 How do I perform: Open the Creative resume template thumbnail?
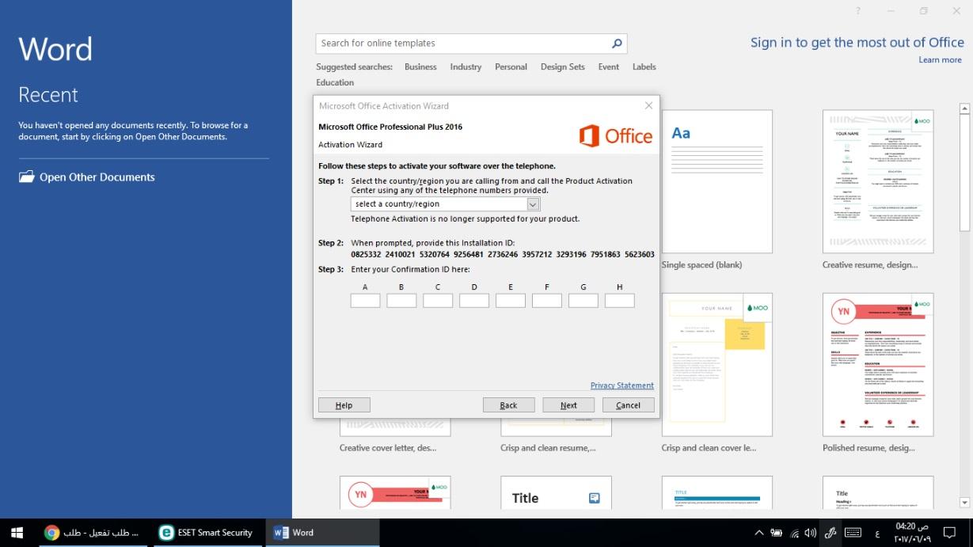click(878, 181)
